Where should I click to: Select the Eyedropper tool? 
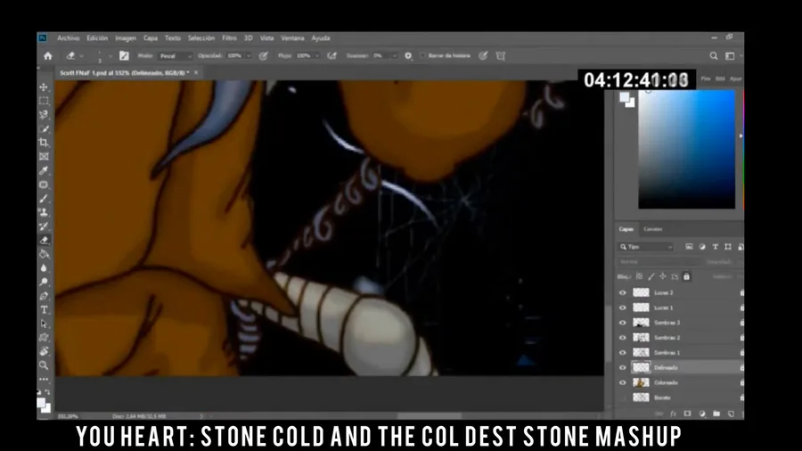(x=44, y=170)
